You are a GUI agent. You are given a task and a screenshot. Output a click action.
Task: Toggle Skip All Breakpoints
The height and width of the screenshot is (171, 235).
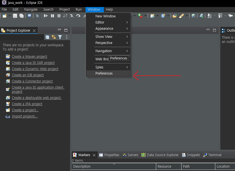[x=37, y=16]
